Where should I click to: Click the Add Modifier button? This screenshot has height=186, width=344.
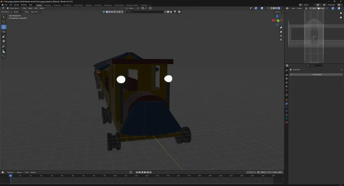pyautogui.click(x=316, y=74)
